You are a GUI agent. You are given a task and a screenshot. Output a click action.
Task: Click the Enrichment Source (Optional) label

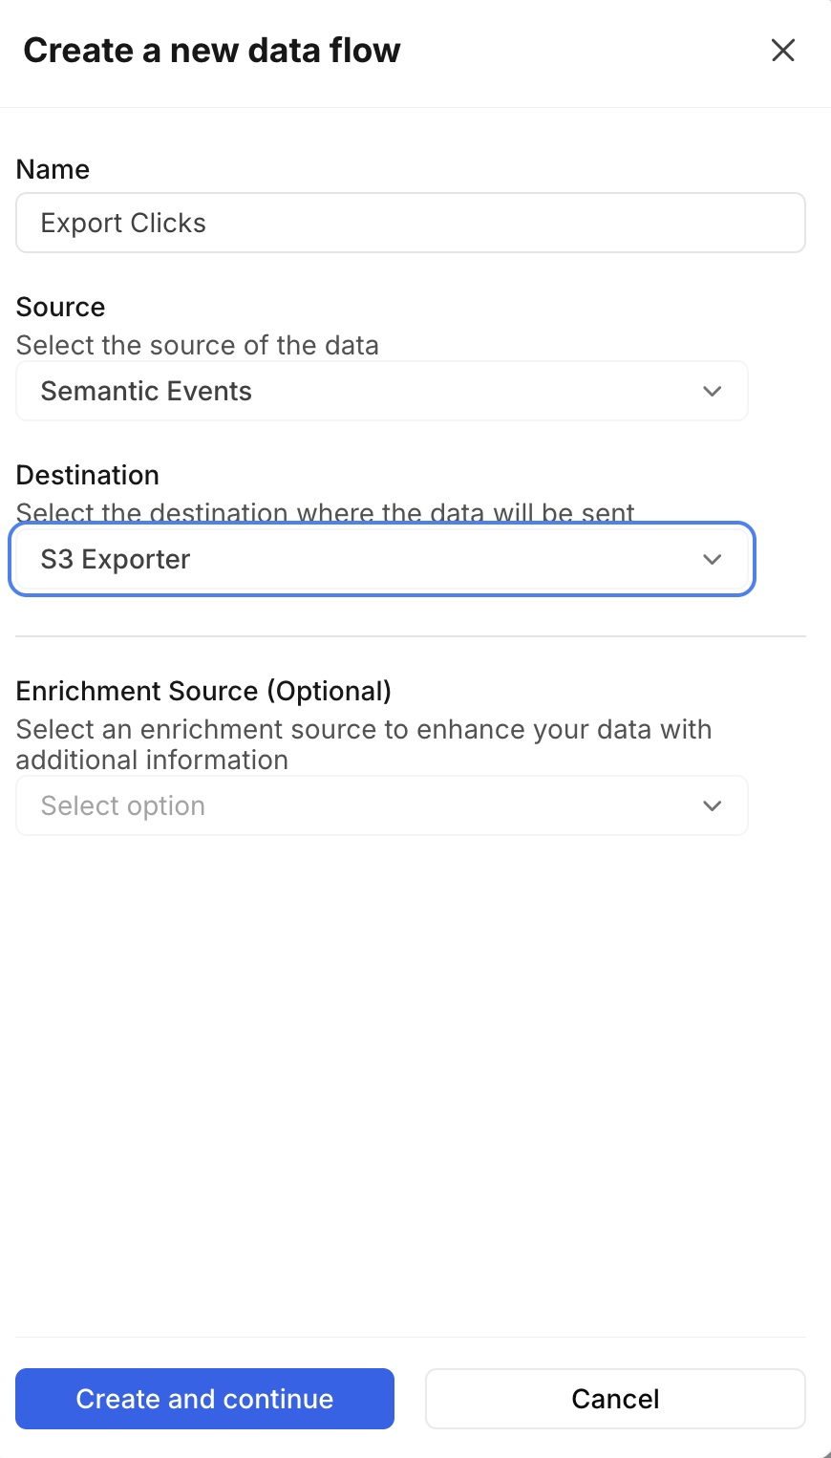[x=204, y=692]
